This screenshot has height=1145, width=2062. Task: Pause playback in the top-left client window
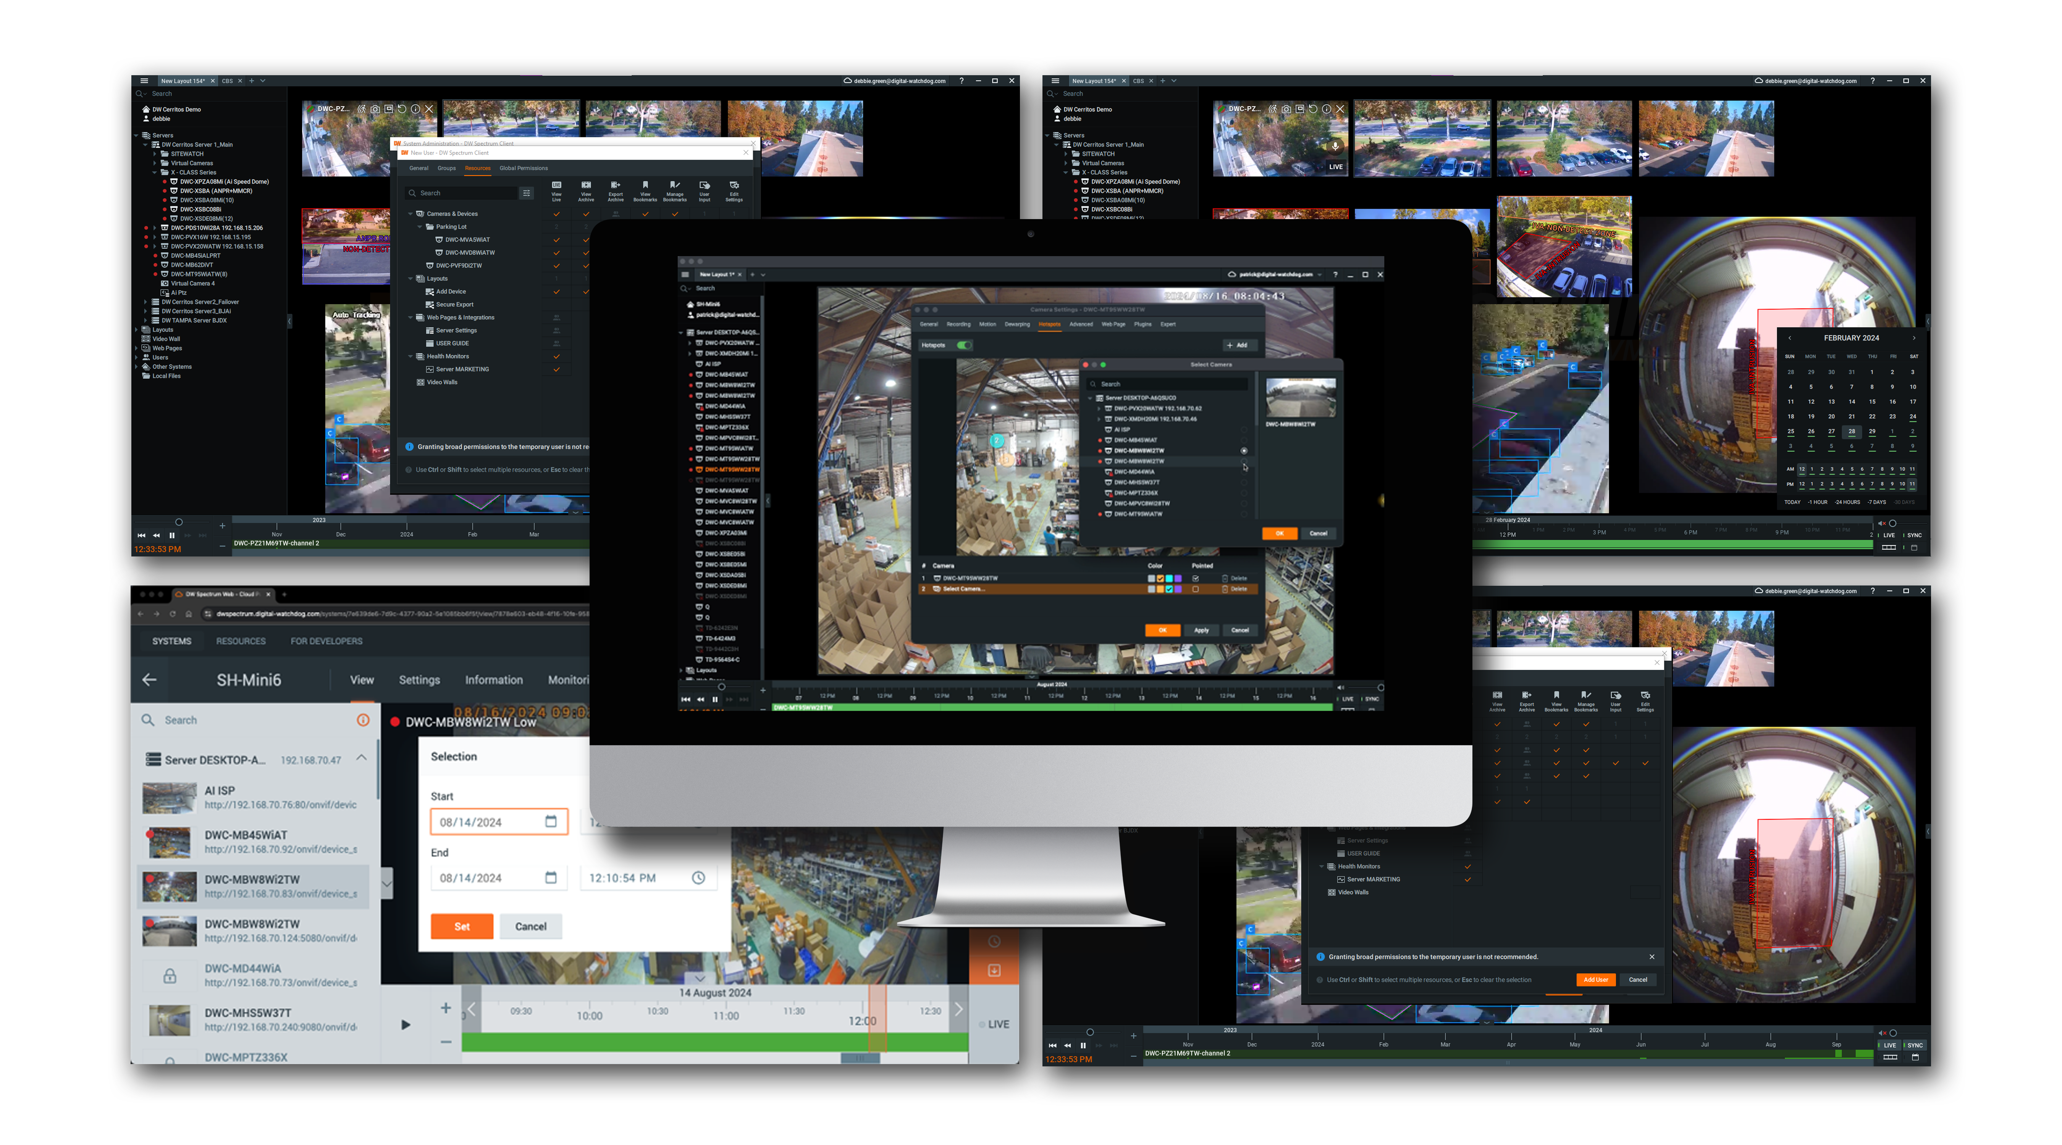pos(171,535)
